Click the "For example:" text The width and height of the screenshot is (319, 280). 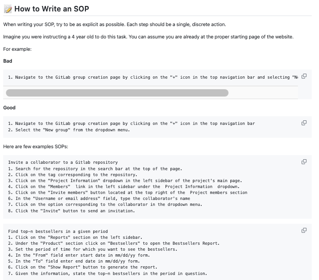17,48
